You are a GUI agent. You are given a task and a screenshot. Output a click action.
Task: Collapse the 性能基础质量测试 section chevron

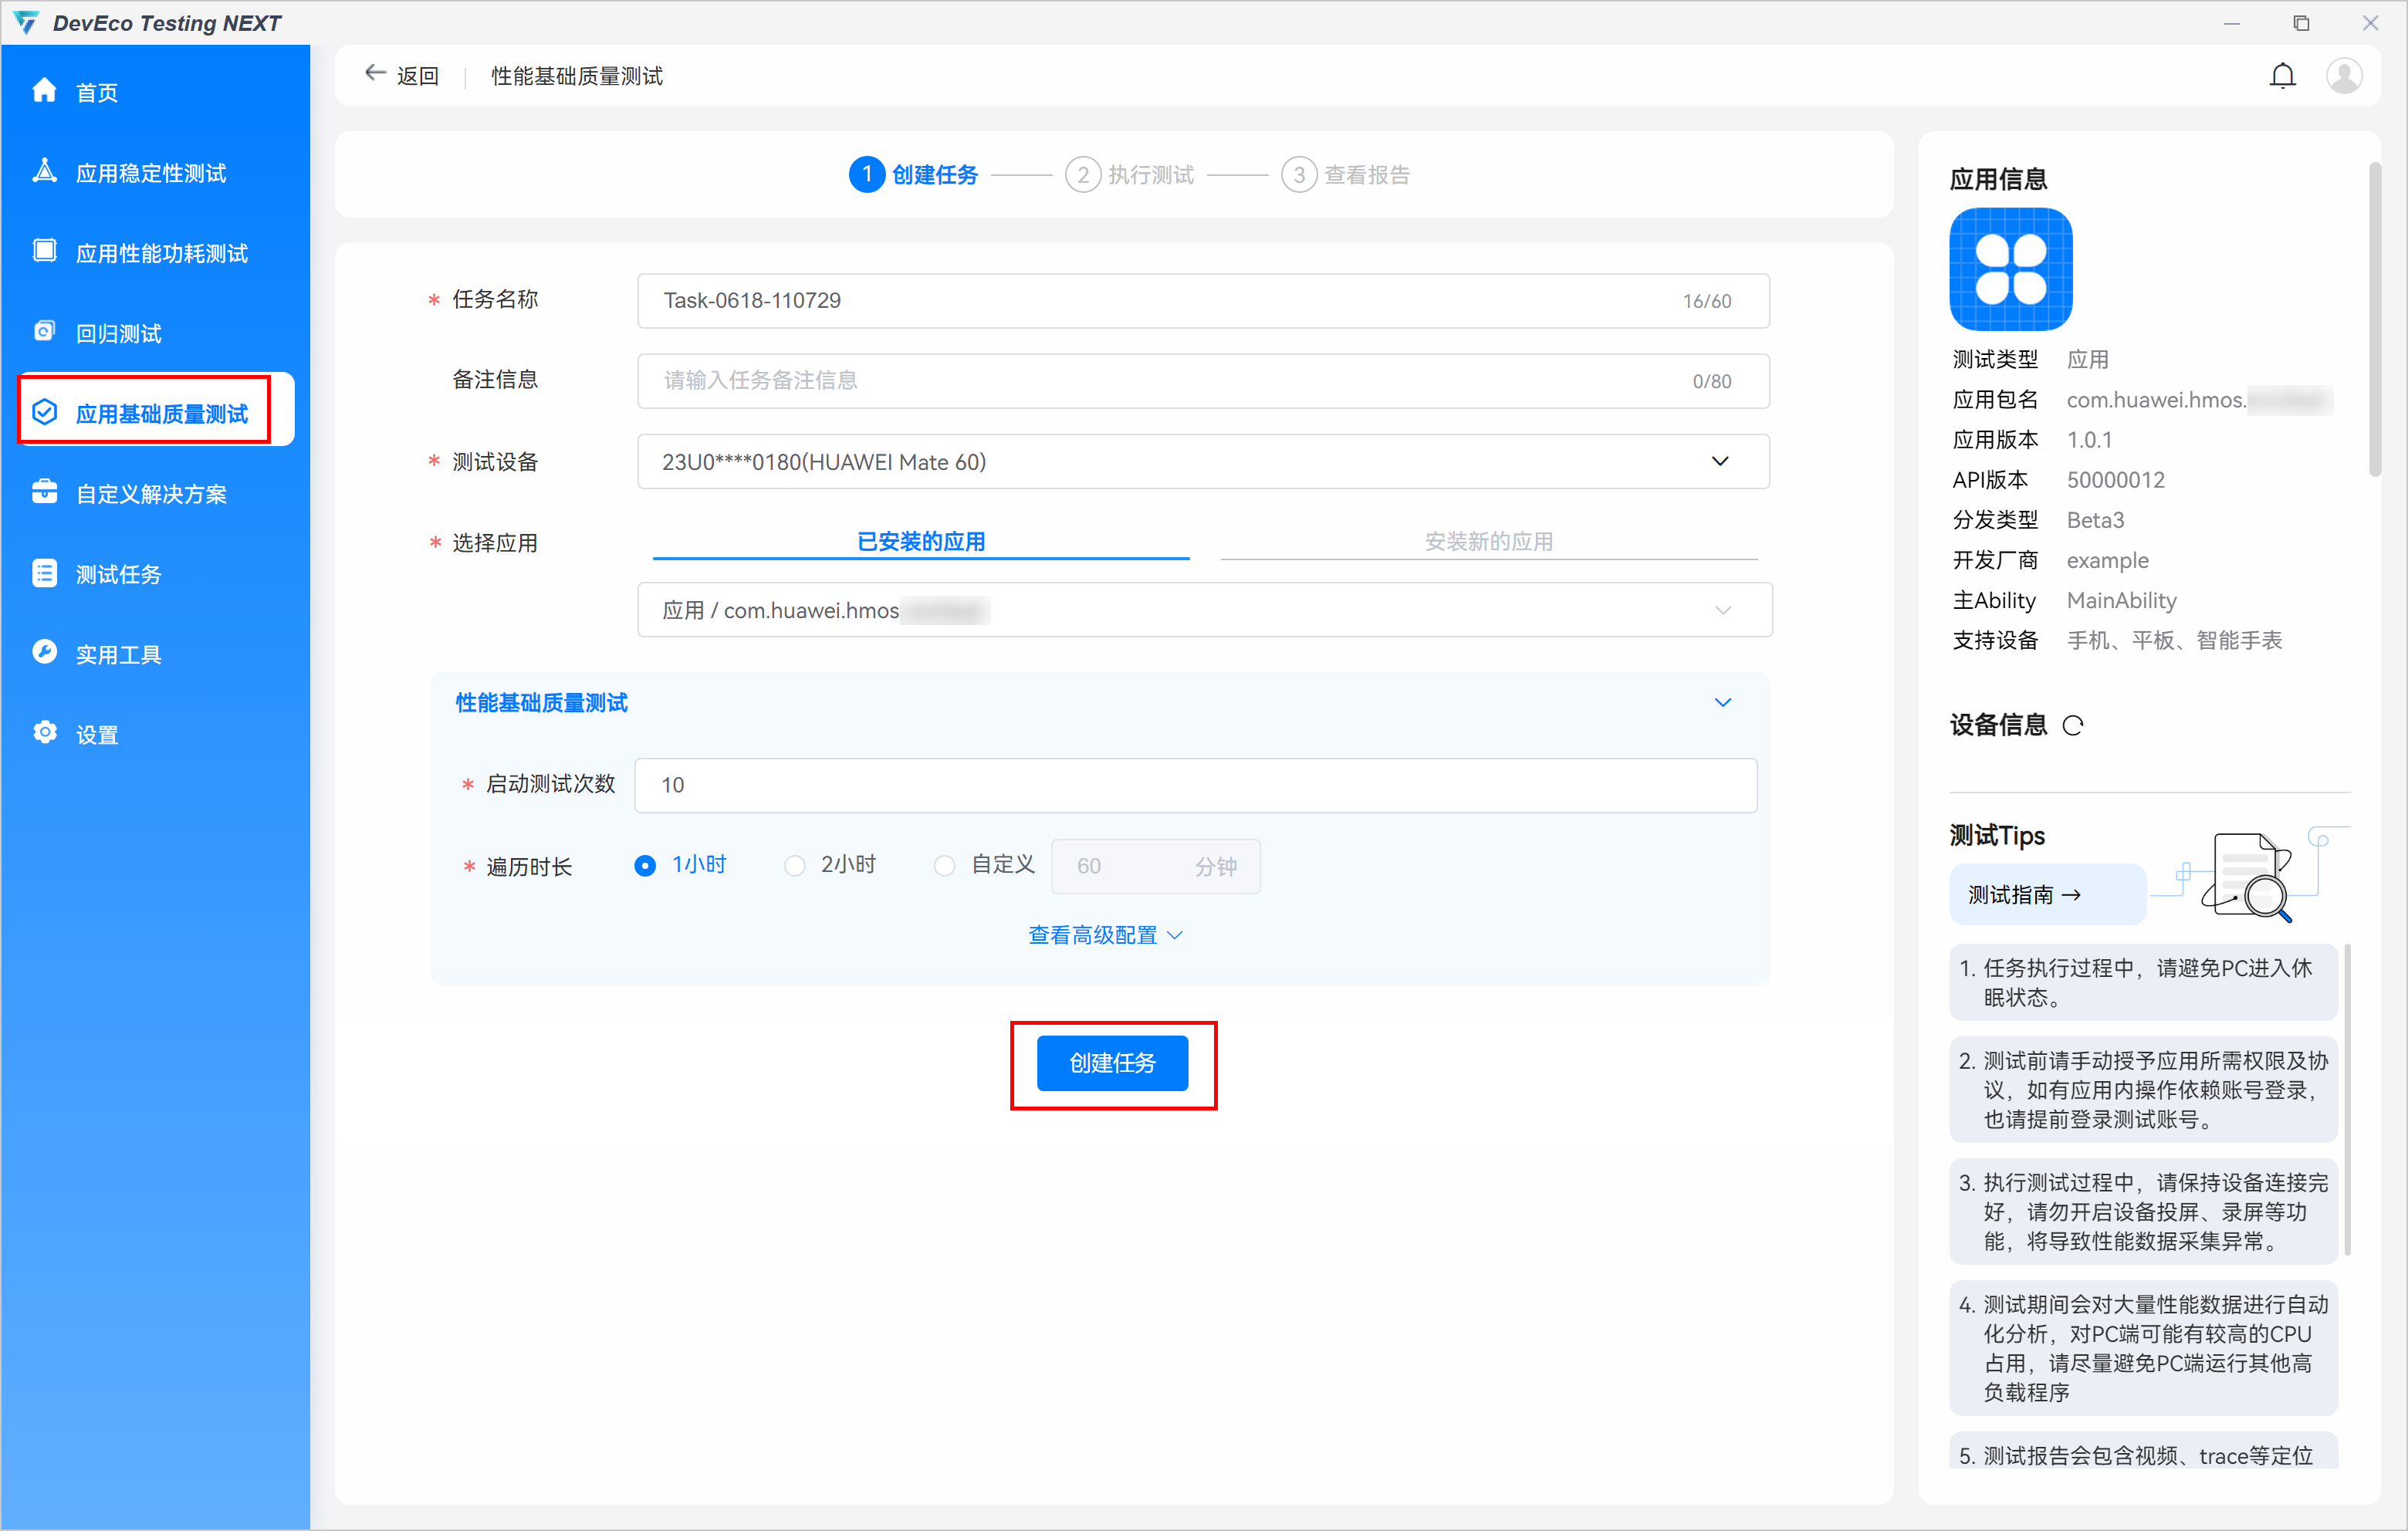point(1722,703)
